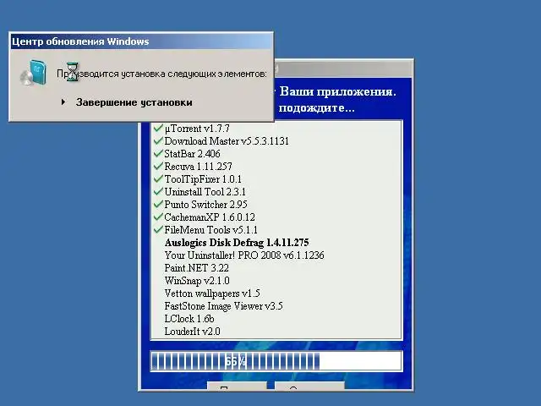The width and height of the screenshot is (541, 406).
Task: Select the Download Master v5.5.3.1131 entry
Action: pyautogui.click(x=227, y=141)
